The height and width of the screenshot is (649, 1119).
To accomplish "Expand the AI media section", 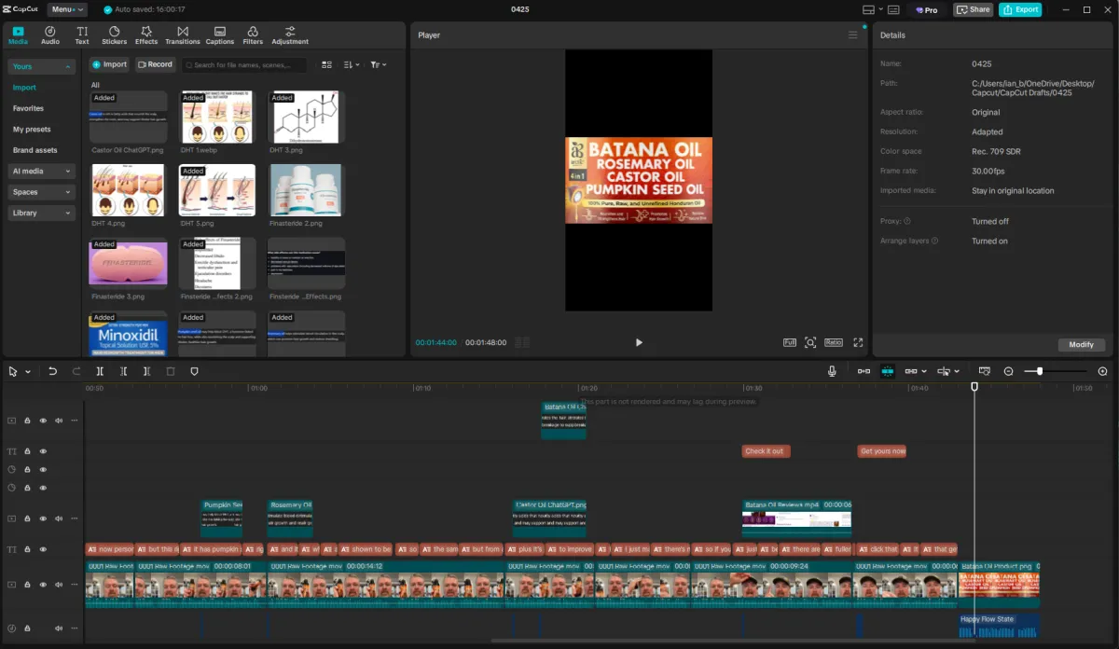I will pyautogui.click(x=41, y=172).
